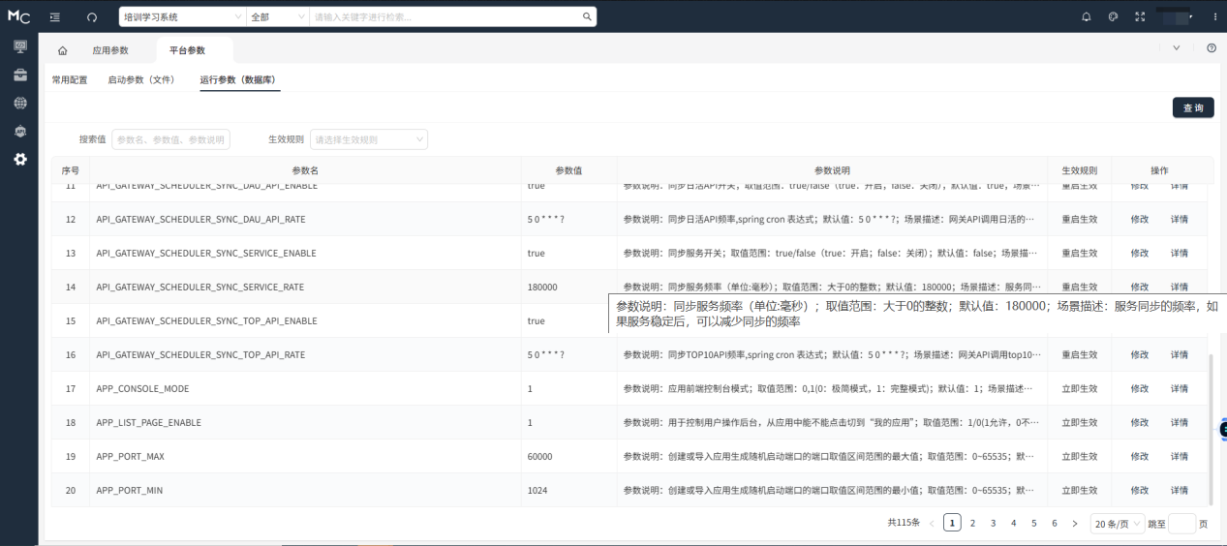1227x546 pixels.
Task: Go to pagination page 6
Action: 1054,523
